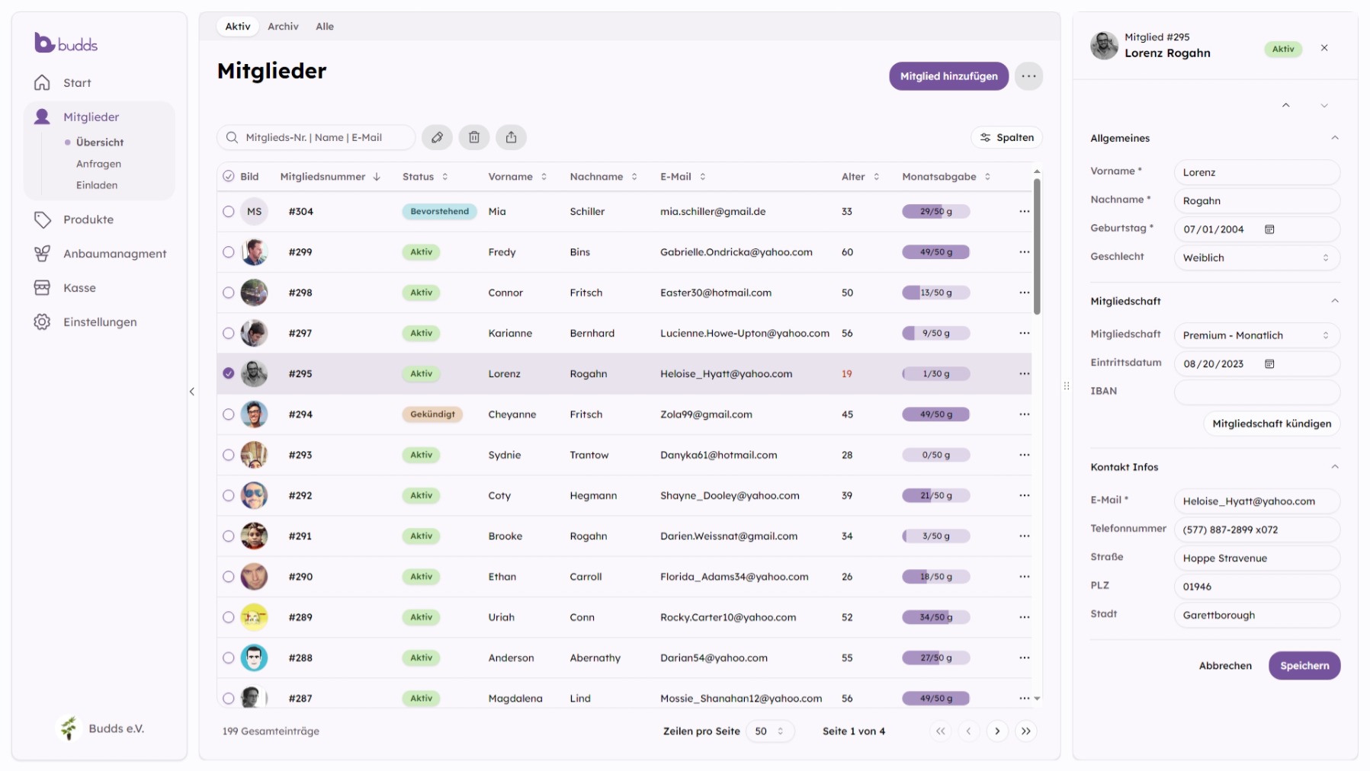Viewport: 1370px width, 771px height.
Task: Open Produkte tag icon
Action: coord(42,219)
